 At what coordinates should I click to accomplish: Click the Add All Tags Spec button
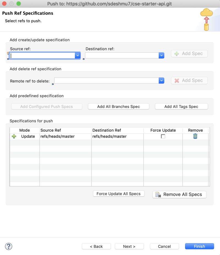(181, 106)
